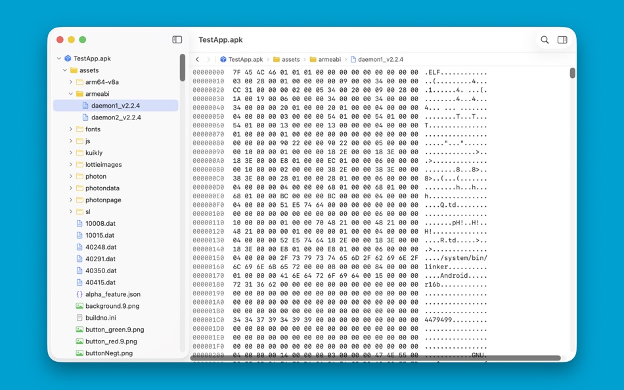Image resolution: width=624 pixels, height=390 pixels.
Task: Click the '4479499.........' ASCII text
Action: point(456,320)
